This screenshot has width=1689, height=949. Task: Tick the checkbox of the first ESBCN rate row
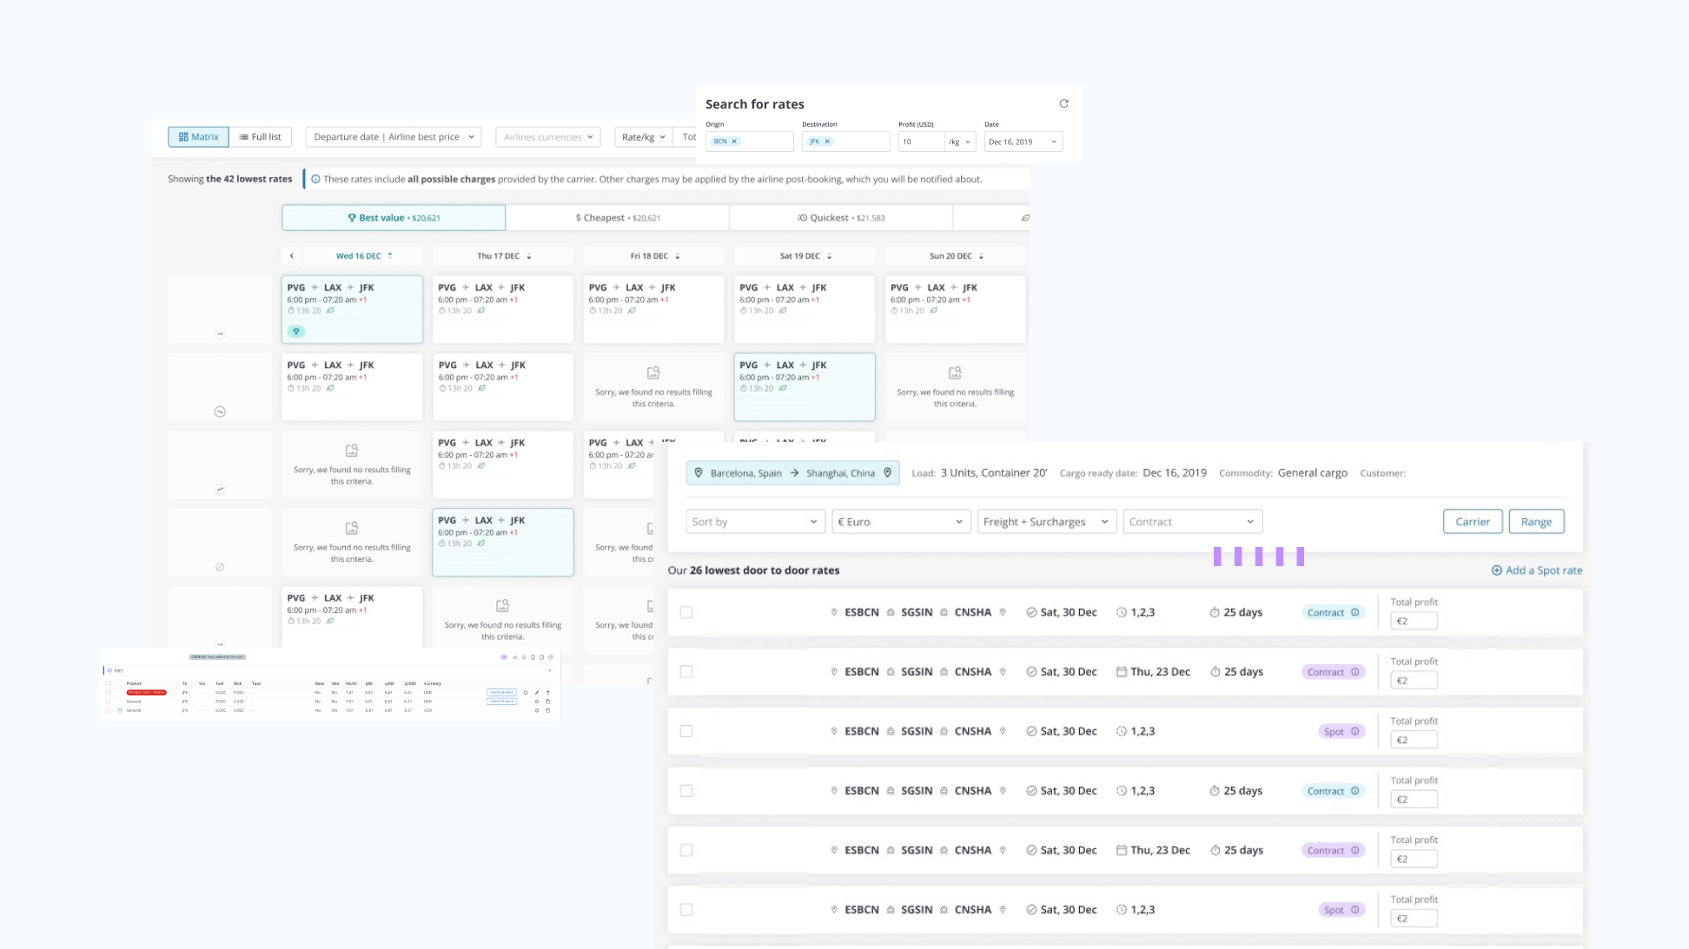click(686, 612)
